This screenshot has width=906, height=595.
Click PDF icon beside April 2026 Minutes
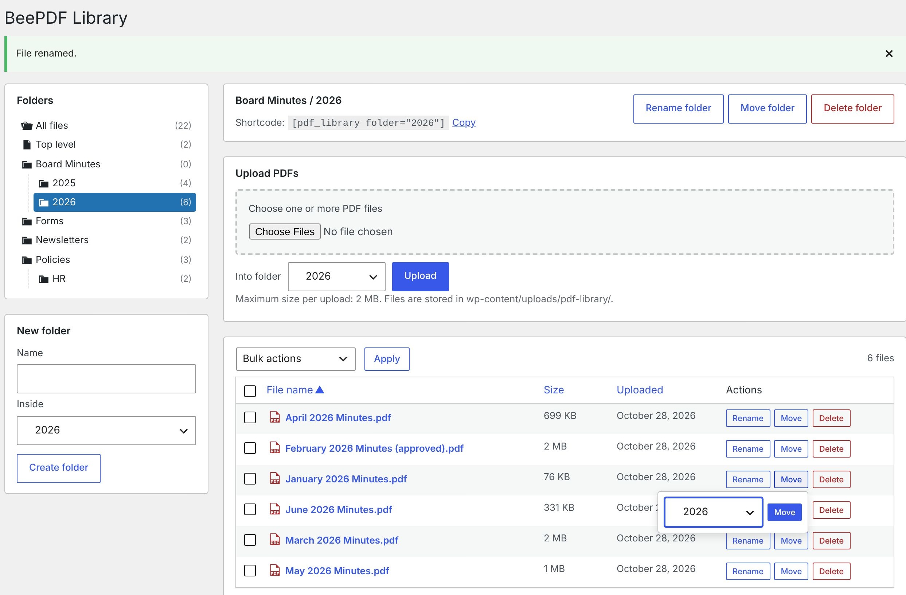[x=275, y=417]
